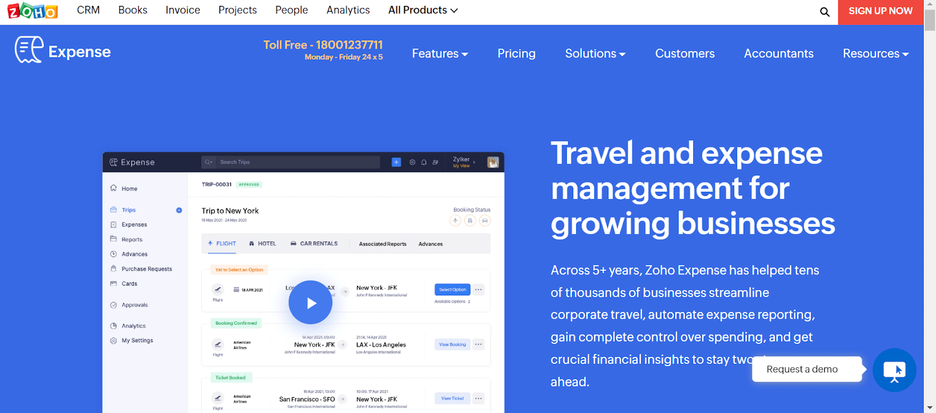Image resolution: width=936 pixels, height=413 pixels.
Task: Click the Zoho logo
Action: click(x=33, y=11)
